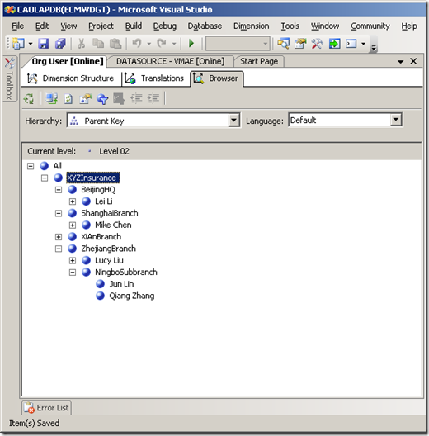Switch to DATASOURCE - VMAE [Online] tab
The width and height of the screenshot is (429, 436).
[x=170, y=61]
